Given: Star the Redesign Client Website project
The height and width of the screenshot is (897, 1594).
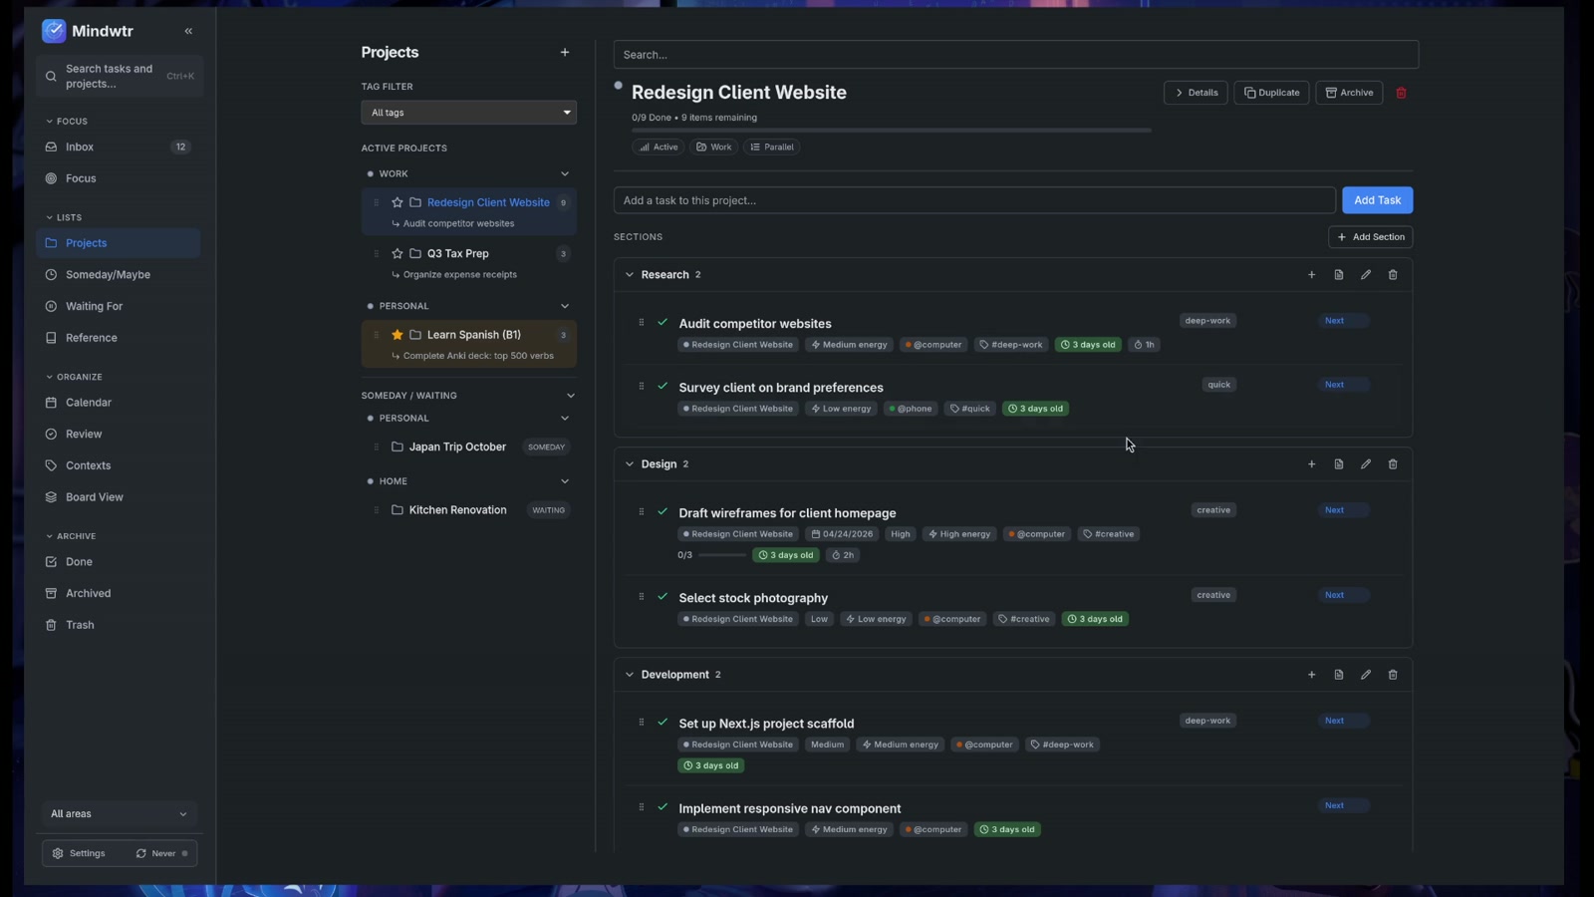Looking at the screenshot, I should [398, 202].
